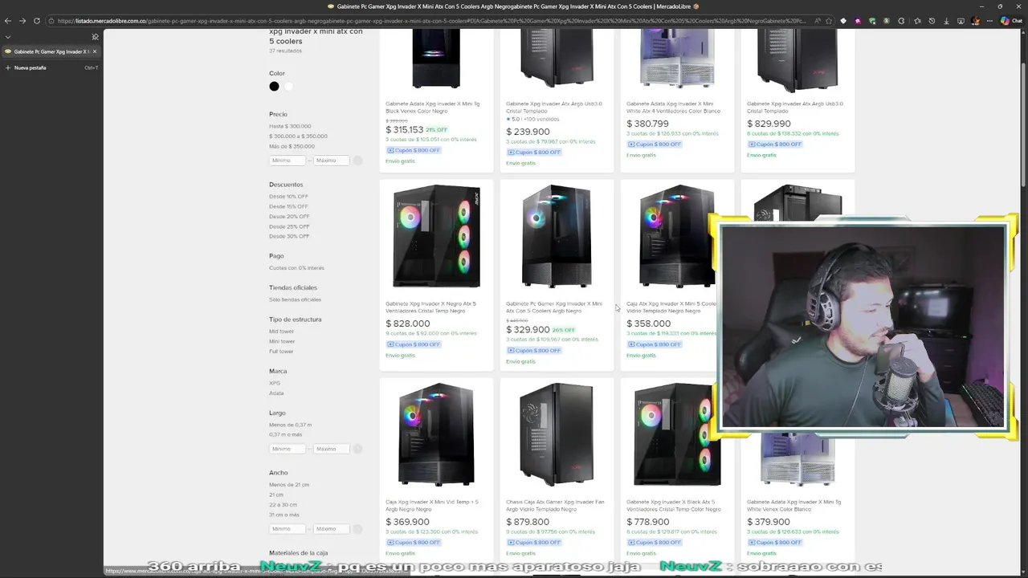Viewport: 1028px width, 578px height.
Task: Open title Gabinete Adata Xpg Invader X Mini Tg White
Action: click(x=793, y=506)
